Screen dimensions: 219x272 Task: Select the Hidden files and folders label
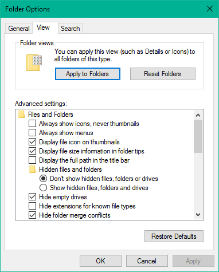(x=71, y=169)
